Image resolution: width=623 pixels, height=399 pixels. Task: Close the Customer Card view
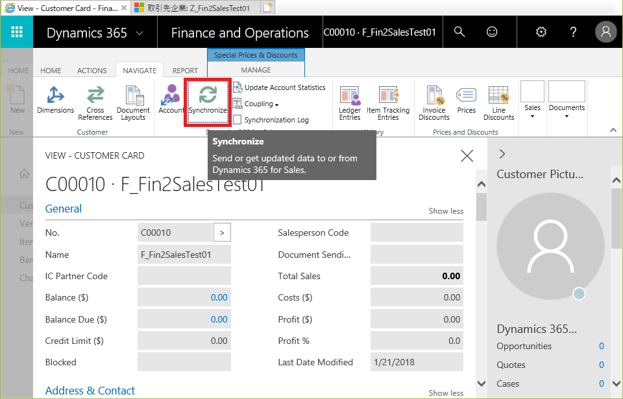click(x=467, y=156)
